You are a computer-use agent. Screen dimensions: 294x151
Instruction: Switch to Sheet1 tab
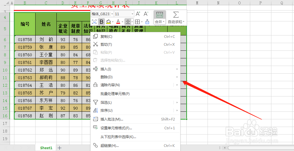click(x=46, y=148)
